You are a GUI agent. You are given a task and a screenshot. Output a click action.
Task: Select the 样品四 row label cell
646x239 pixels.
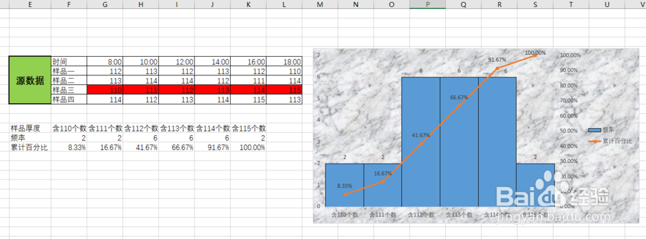click(x=69, y=99)
